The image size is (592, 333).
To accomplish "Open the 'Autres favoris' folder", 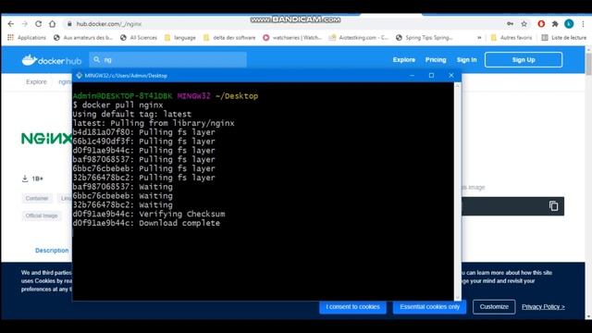I will pyautogui.click(x=511, y=37).
